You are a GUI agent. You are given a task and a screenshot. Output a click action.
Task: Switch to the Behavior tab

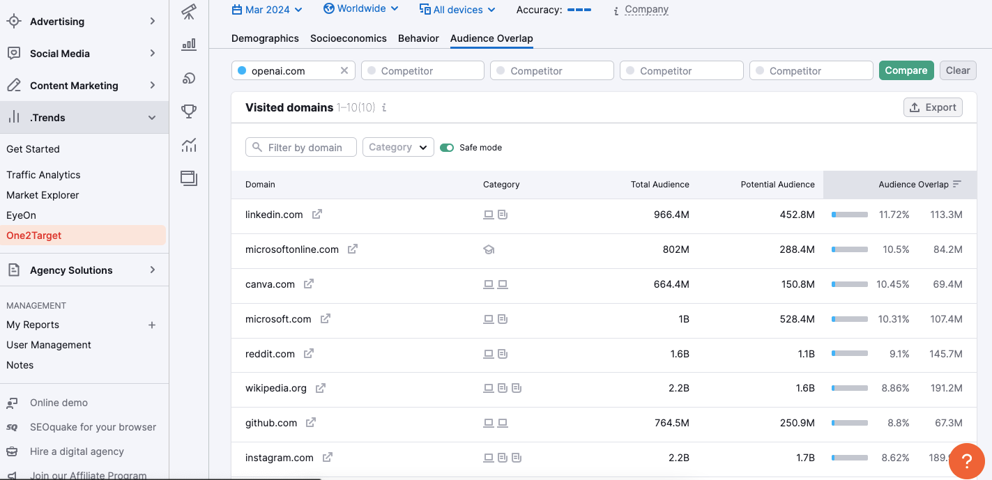click(418, 38)
